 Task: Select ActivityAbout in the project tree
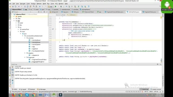pyautogui.click(x=36, y=40)
